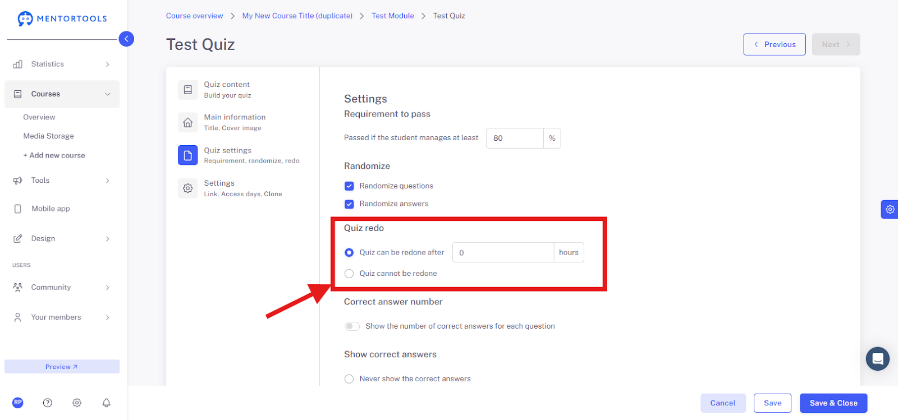The width and height of the screenshot is (898, 420).
Task: Open the Mobile app menu item
Action: tap(51, 209)
